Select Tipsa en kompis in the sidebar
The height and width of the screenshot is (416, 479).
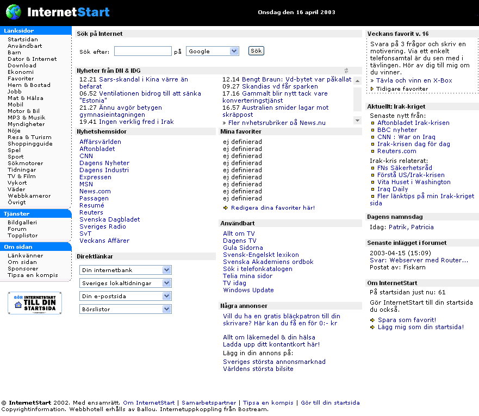tap(33, 275)
